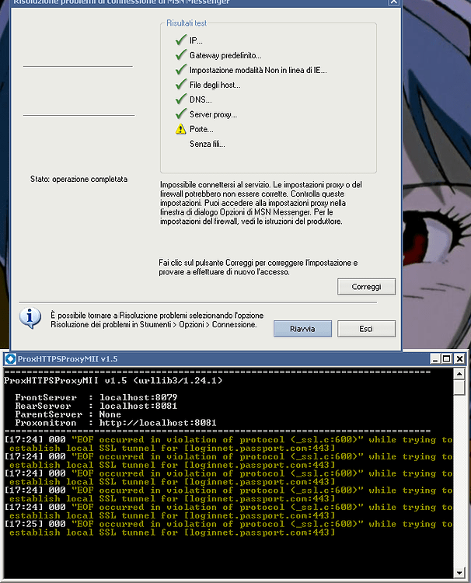This screenshot has width=471, height=583.
Task: Close the ProxHTTPSProxyMII console window
Action: coord(459,359)
